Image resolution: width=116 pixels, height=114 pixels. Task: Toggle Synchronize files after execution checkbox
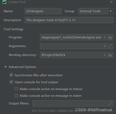11,75
